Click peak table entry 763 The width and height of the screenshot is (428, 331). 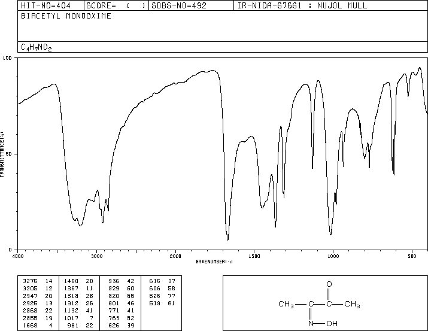click(x=114, y=318)
